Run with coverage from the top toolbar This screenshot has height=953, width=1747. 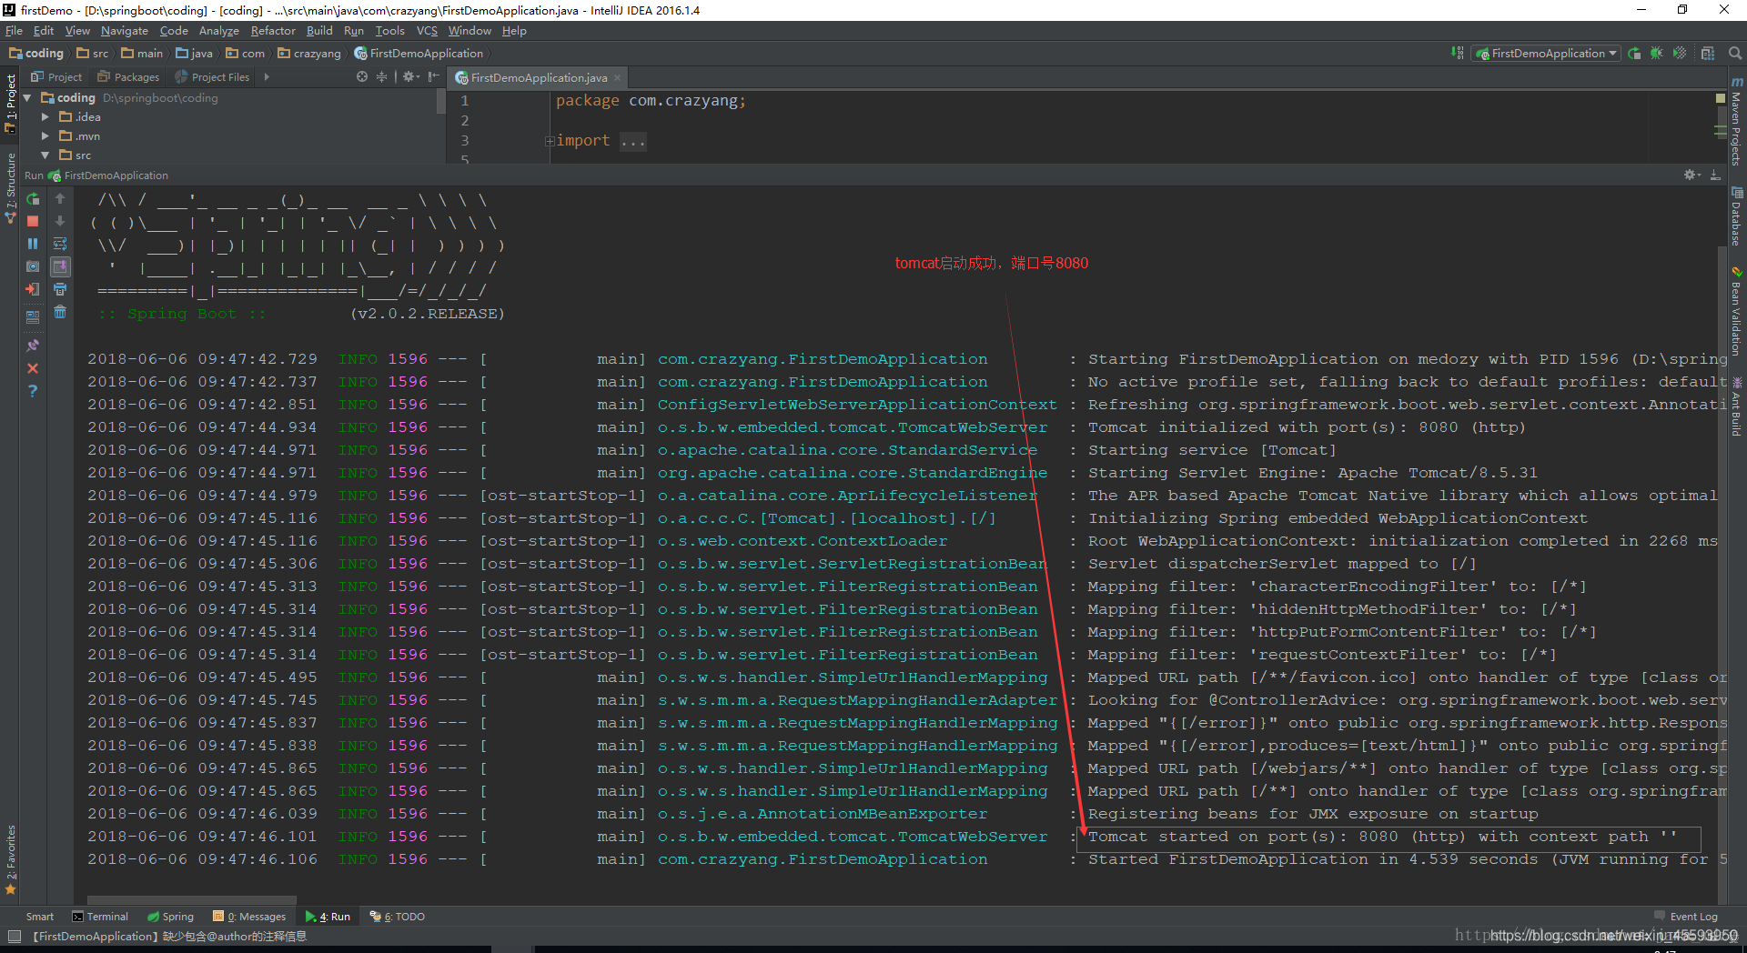pos(1680,53)
